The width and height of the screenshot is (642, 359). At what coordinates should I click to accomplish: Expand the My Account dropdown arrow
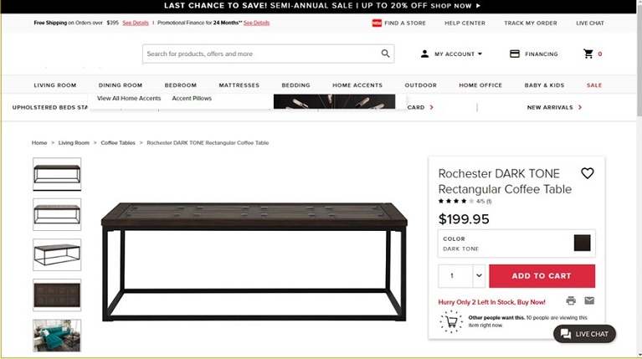coord(480,54)
